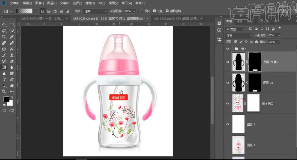Click the foreground color swatch
This screenshot has width=297, height=160.
coord(6,99)
